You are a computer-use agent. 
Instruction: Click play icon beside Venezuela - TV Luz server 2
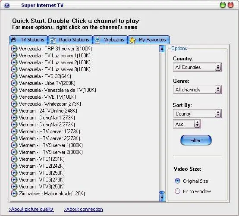[14, 63]
